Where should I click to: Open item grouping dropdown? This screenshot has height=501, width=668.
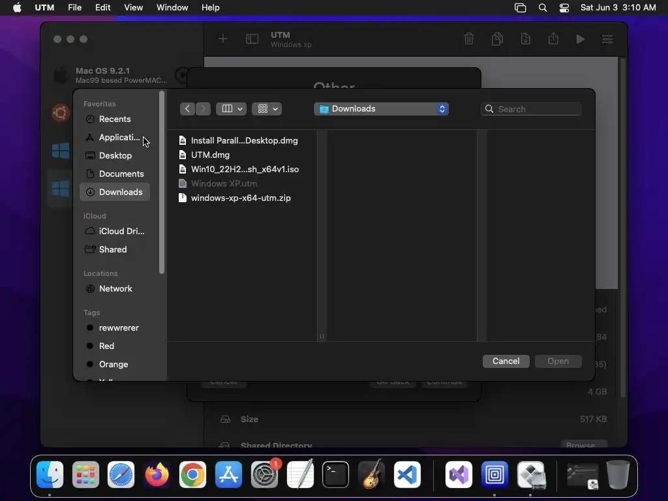267,109
